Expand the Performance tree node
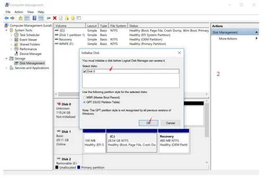The height and width of the screenshot is (178, 261). (x=11, y=49)
